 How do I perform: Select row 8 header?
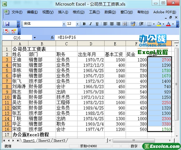[7, 87]
